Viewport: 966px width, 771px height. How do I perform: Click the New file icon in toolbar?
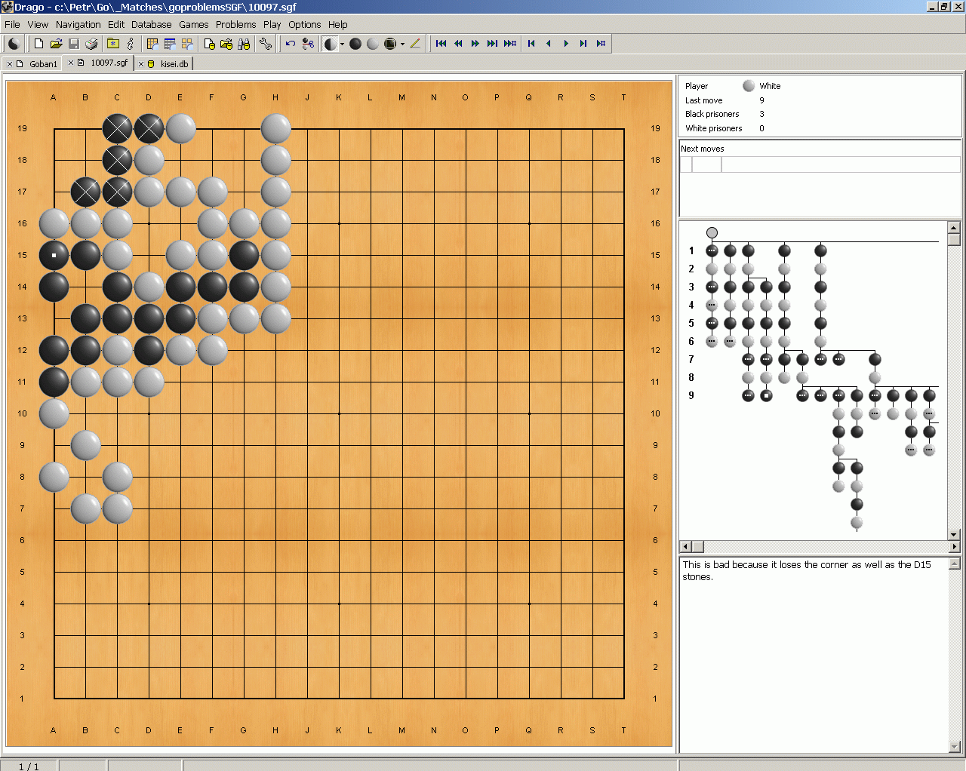(x=38, y=44)
